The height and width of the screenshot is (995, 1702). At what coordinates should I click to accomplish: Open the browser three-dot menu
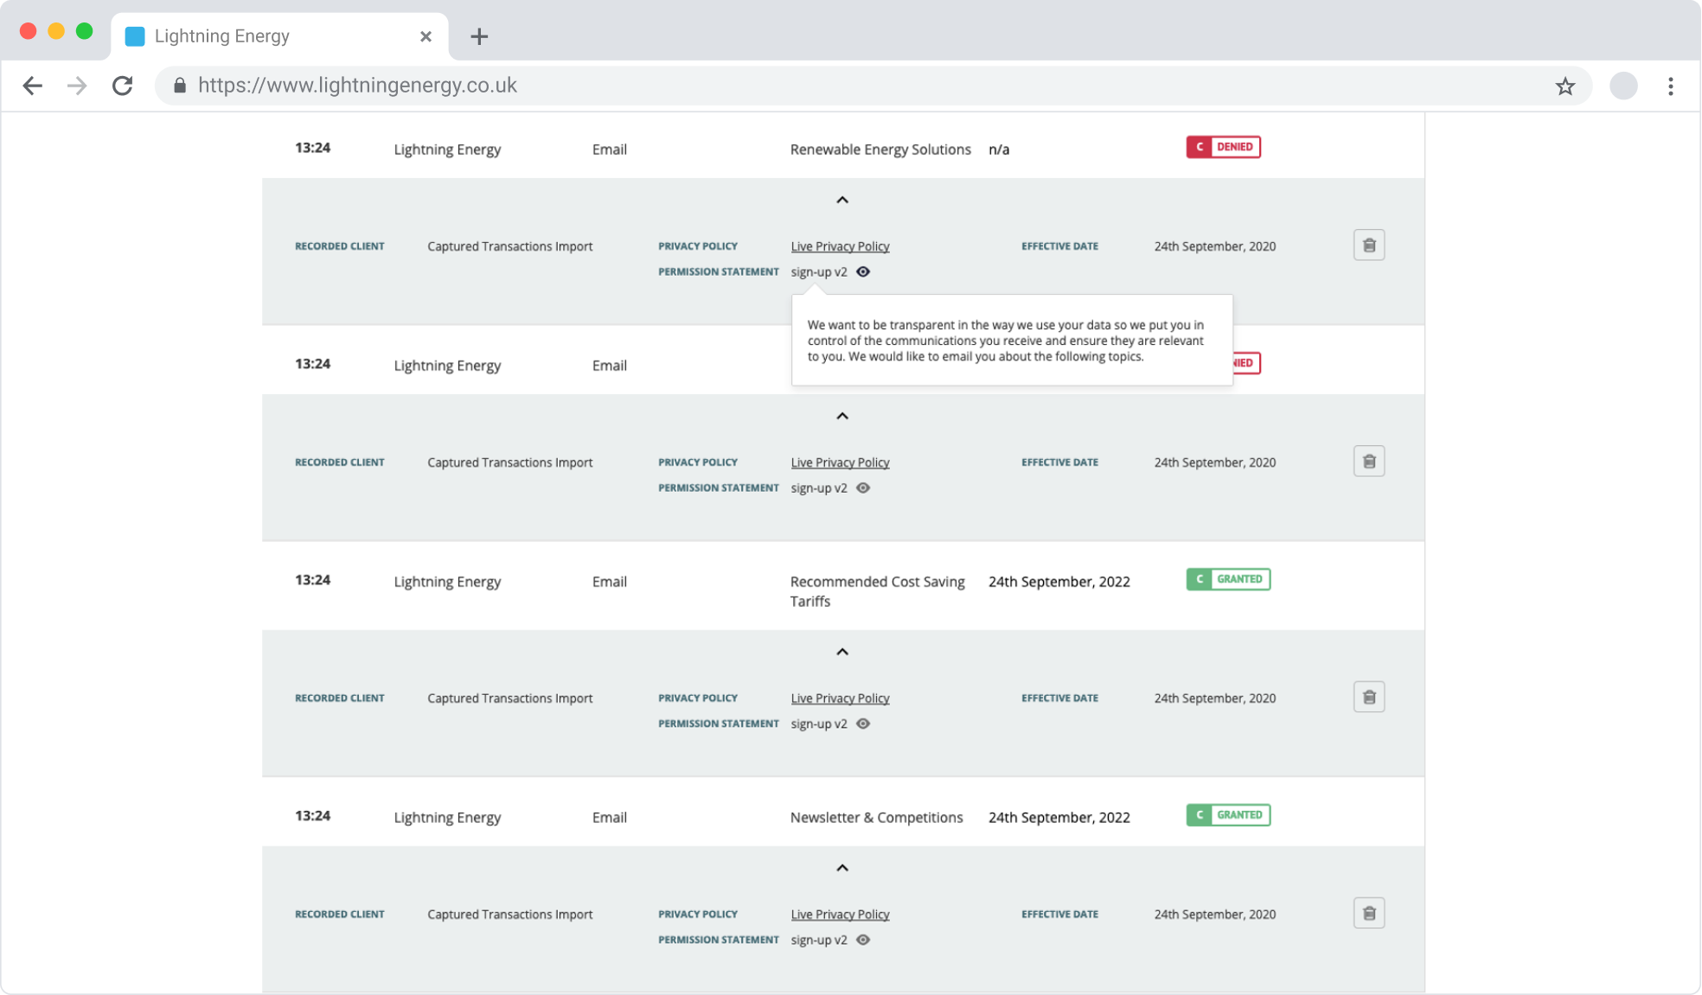1670,86
